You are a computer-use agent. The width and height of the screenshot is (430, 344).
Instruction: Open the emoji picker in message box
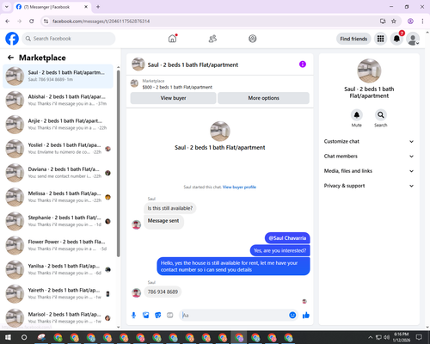click(x=292, y=315)
